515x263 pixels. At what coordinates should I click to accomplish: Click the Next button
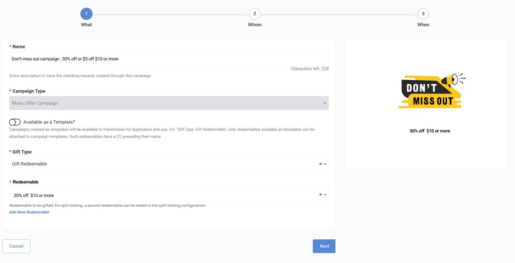324,246
